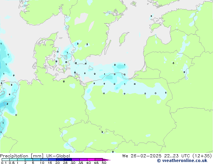The width and height of the screenshot is (213, 164).
Task: Select the 5–10 mm legend color swatch
Action: 37,160
